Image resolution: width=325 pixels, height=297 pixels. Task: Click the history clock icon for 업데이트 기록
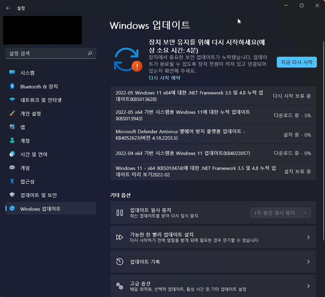(120, 262)
